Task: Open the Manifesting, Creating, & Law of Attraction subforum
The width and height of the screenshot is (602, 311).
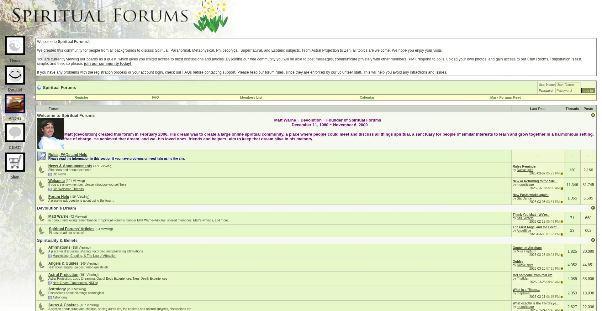Action: point(84,256)
